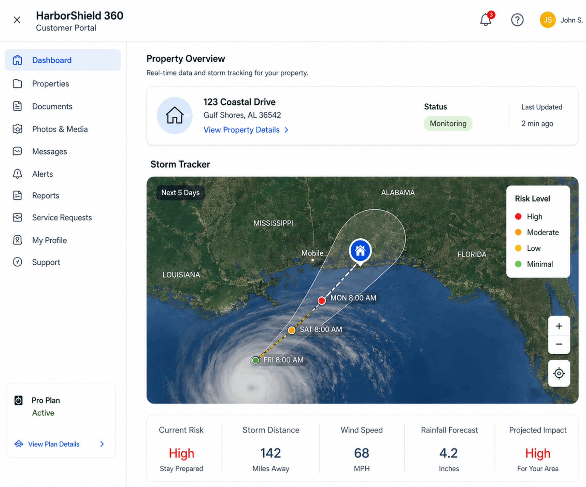Click the Monitoring status badge
Image resolution: width=586 pixels, height=487 pixels.
pos(448,124)
